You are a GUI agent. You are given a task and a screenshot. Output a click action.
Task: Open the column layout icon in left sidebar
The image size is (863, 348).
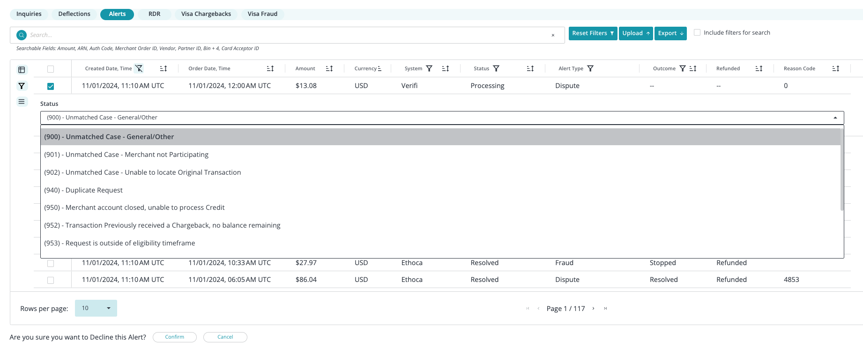tap(22, 70)
